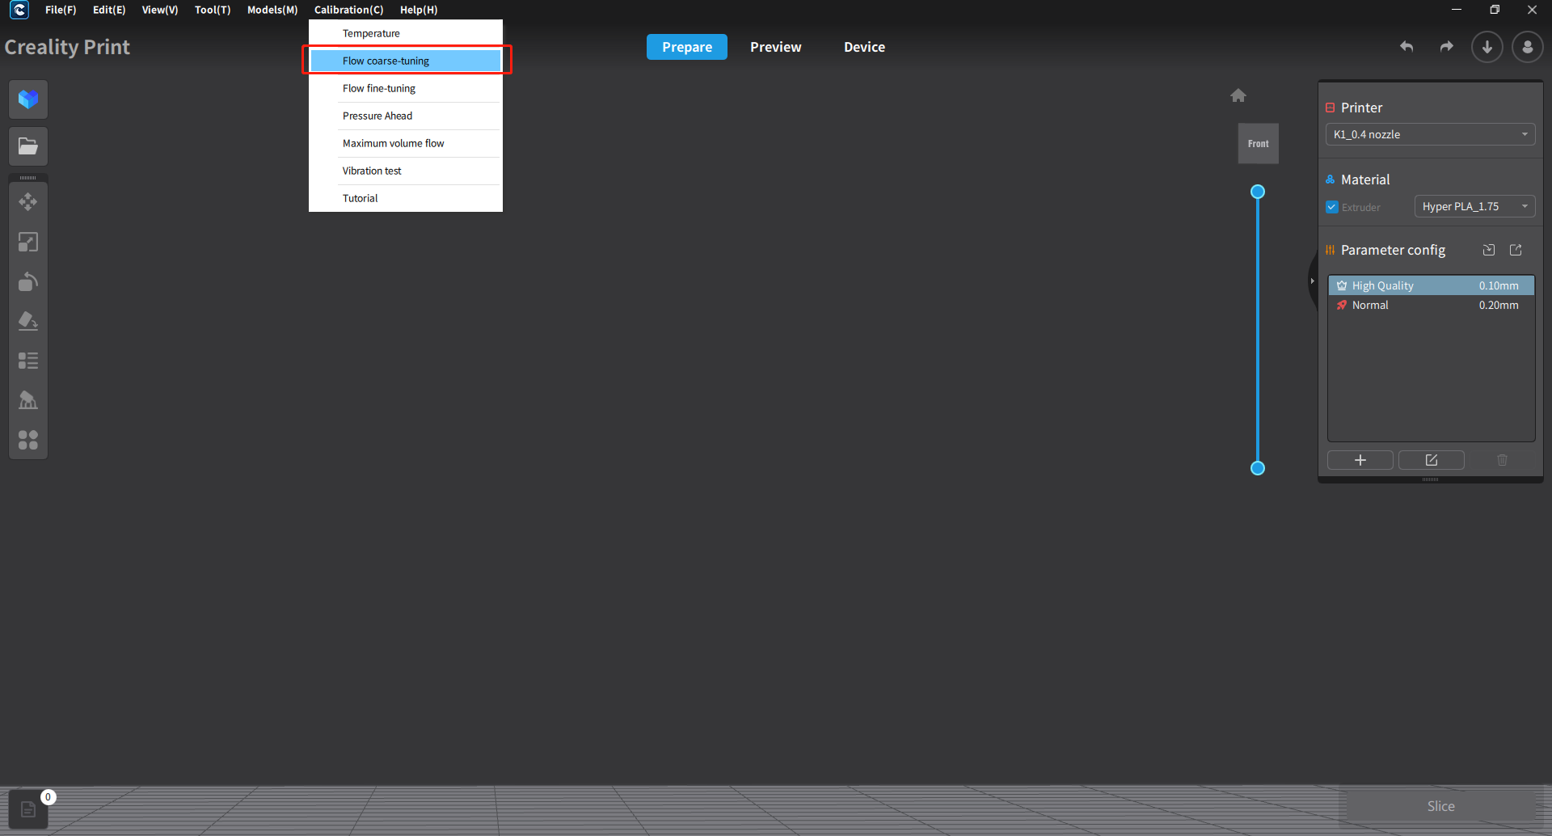Image resolution: width=1552 pixels, height=836 pixels.
Task: Select the lay-flat face tool icon
Action: tap(28, 321)
